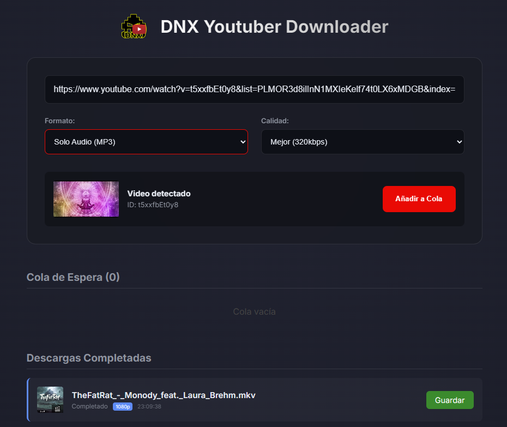Click the Formato: label

click(x=59, y=121)
